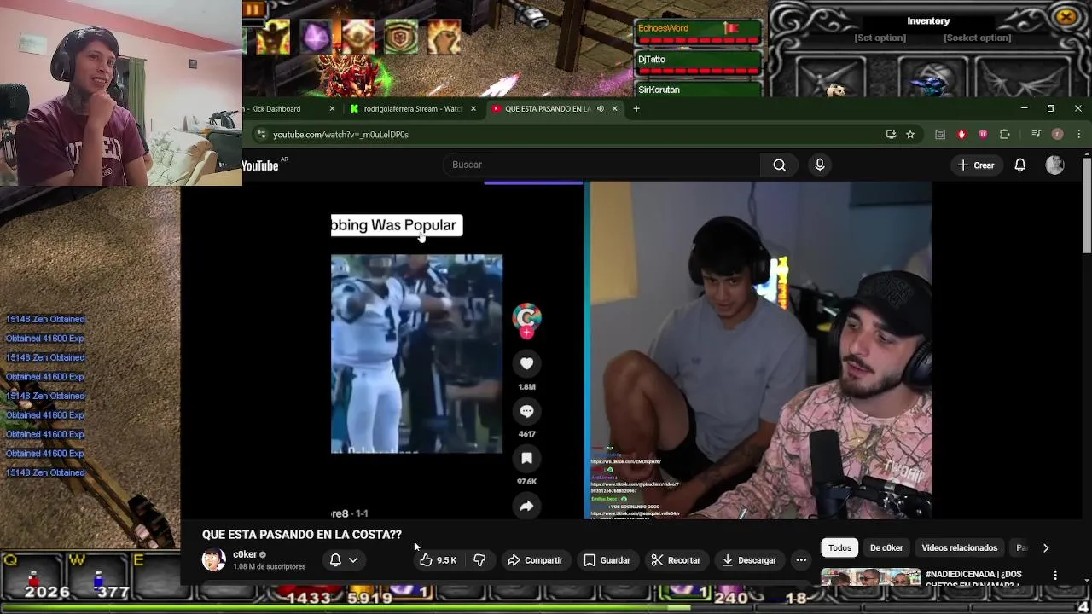1092x614 pixels.
Task: Click the c0ker channel avatar
Action: 213,560
